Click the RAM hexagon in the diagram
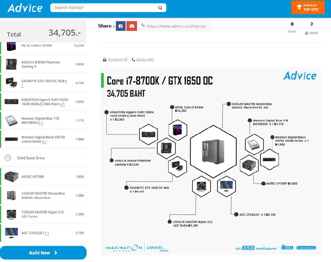This screenshot has height=262, width=331. coord(149,134)
